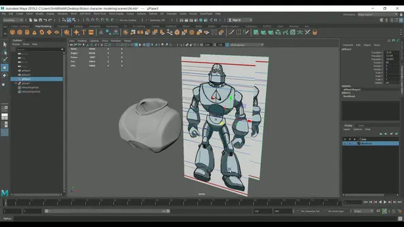
Task: Create a polygon plane from the shelf
Action: 49,32
